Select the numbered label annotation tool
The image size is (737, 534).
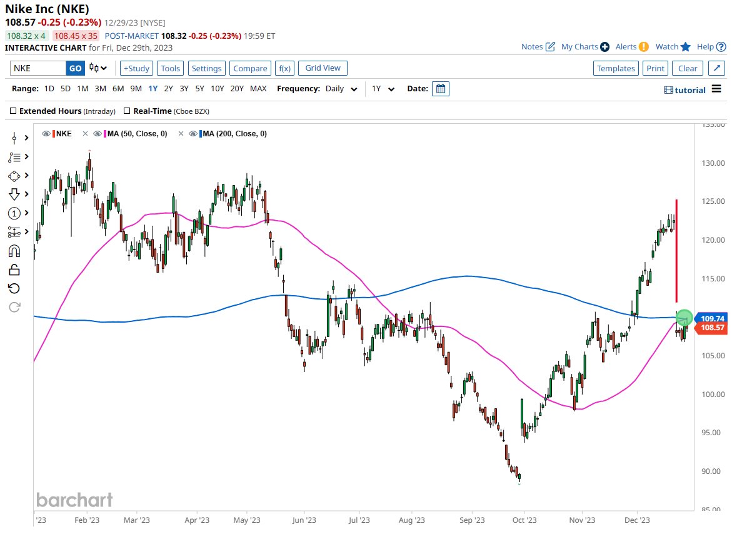(x=14, y=213)
